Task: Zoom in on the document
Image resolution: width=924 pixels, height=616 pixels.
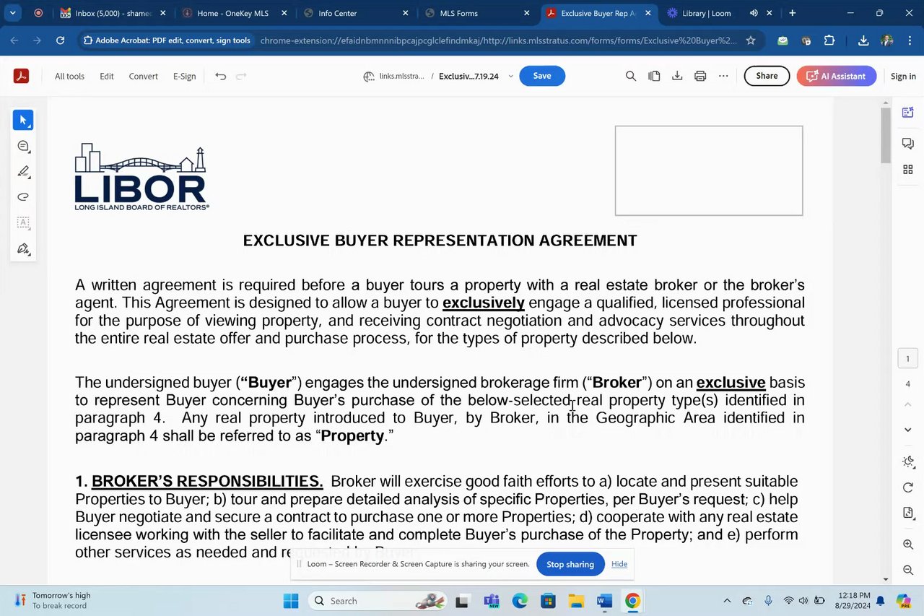Action: [908, 545]
